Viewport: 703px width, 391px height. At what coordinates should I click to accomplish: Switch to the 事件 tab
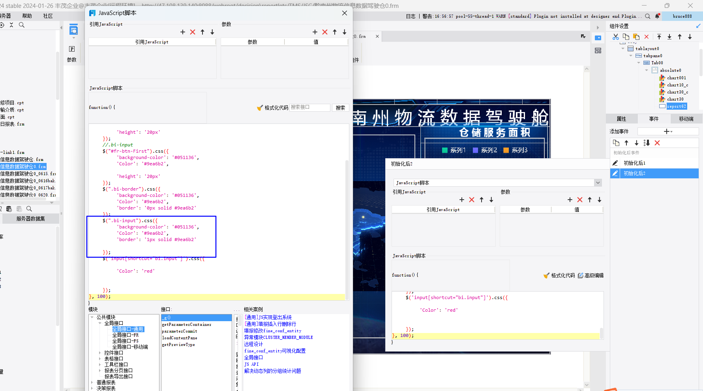click(x=654, y=119)
